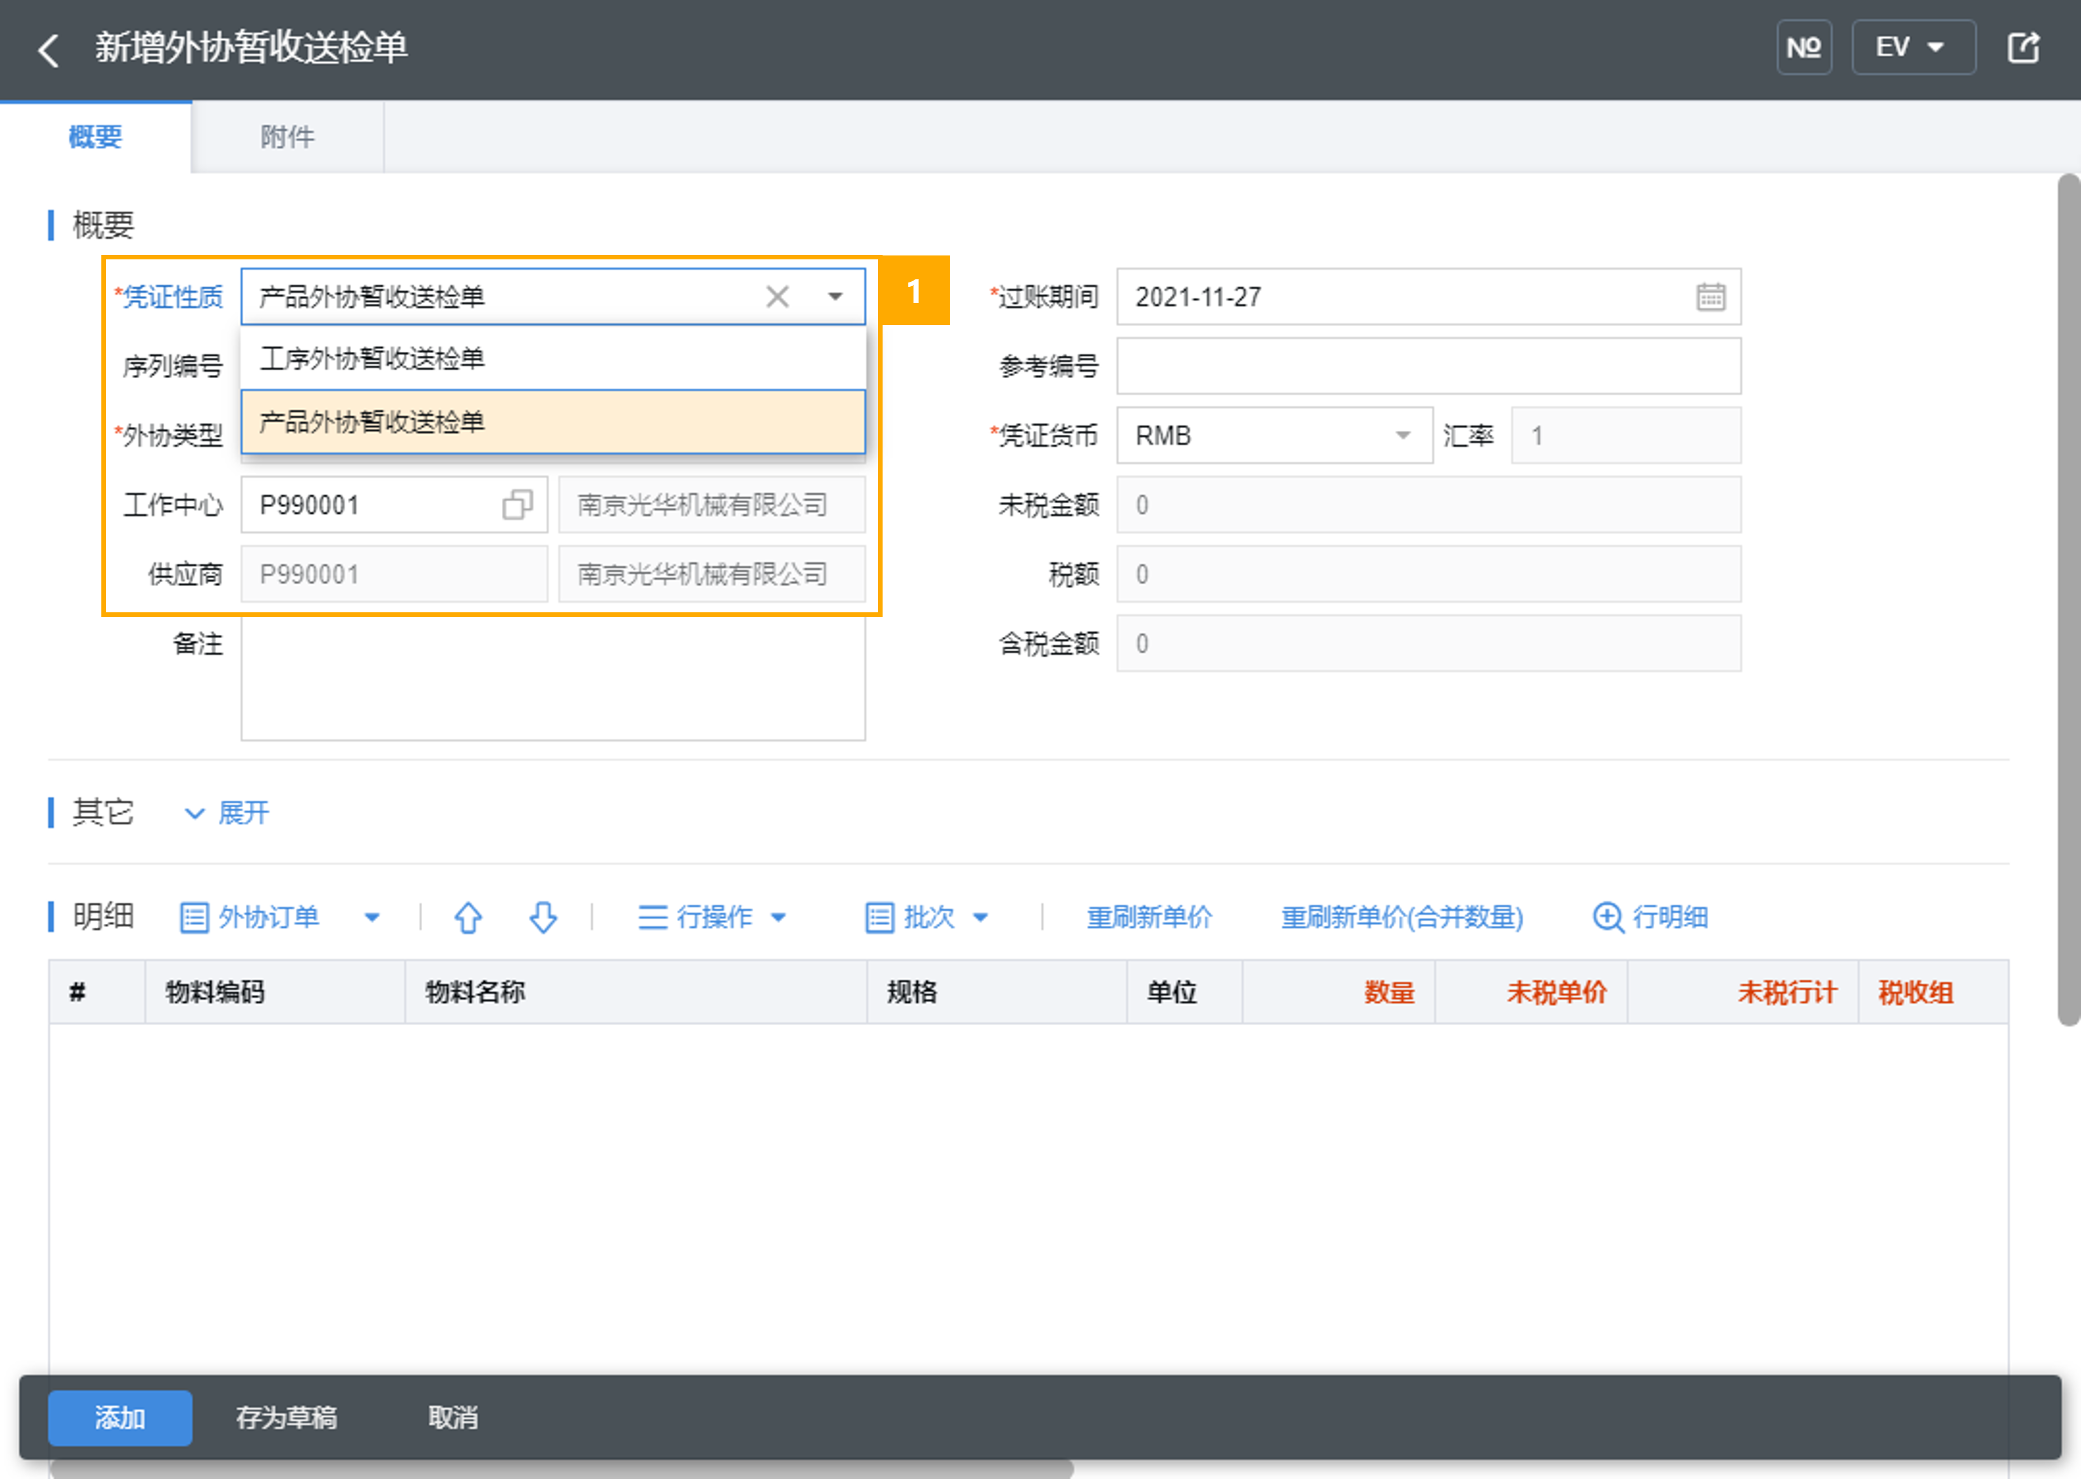Switch to the 概要 tab
Image resolution: width=2081 pixels, height=1479 pixels.
click(96, 137)
